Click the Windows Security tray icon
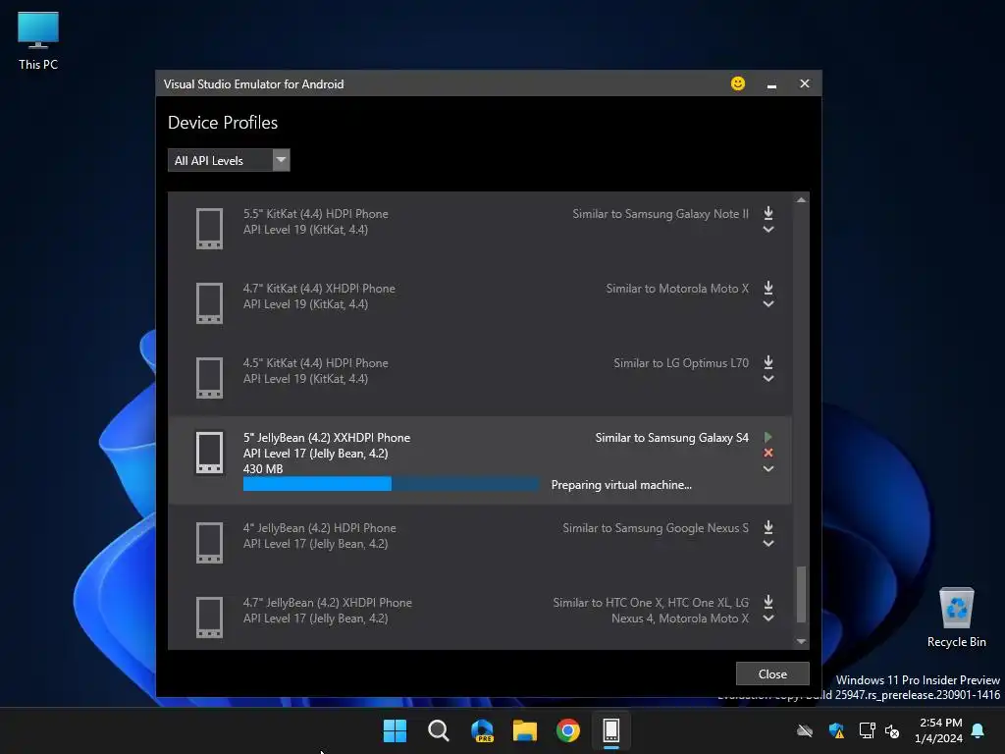1005x754 pixels. click(836, 730)
